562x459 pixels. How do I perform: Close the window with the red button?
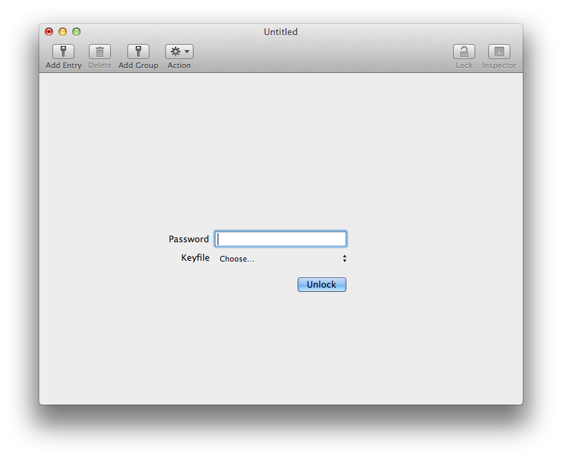point(49,32)
